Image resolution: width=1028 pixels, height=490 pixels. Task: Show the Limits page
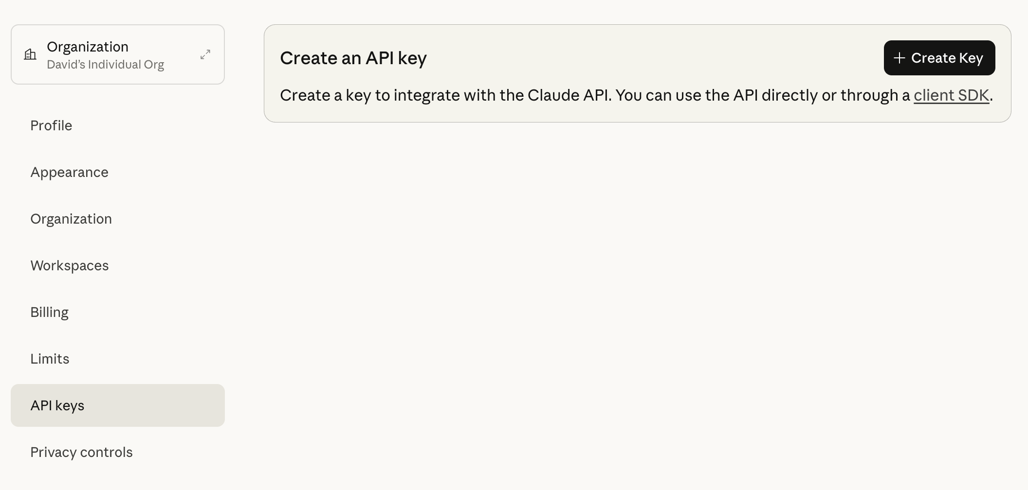pos(50,359)
